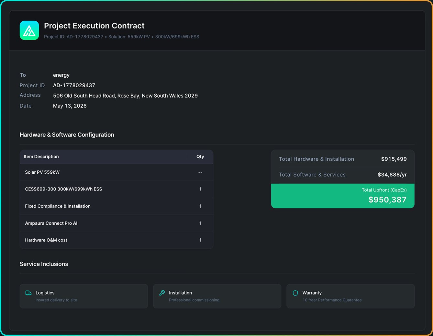The width and height of the screenshot is (433, 336).
Task: Select the Fixed Compliance & Installation row
Action: coord(117,206)
